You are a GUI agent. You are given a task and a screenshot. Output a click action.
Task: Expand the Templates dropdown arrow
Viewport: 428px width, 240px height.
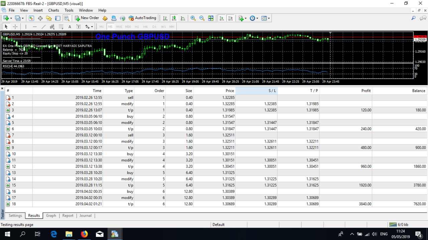[269, 18]
